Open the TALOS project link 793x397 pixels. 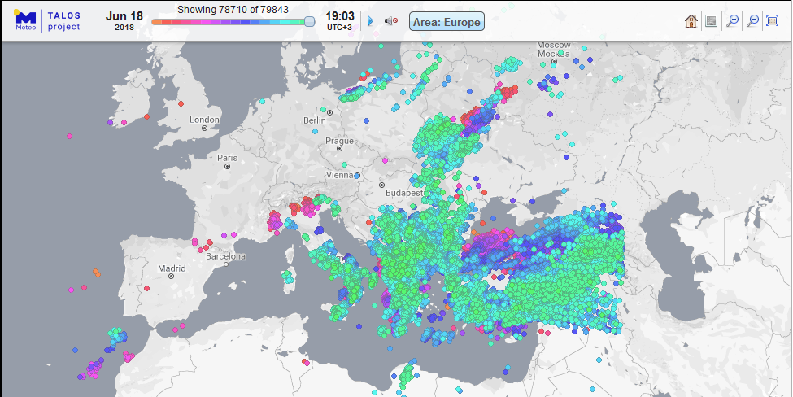pyautogui.click(x=63, y=21)
